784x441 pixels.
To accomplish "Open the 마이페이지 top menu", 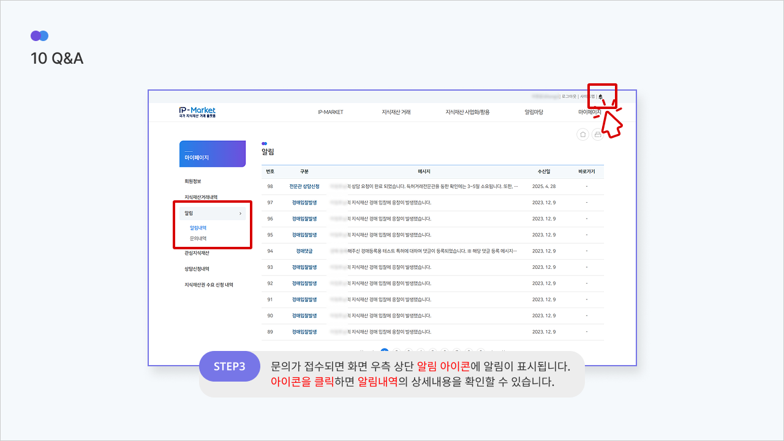I will 589,112.
